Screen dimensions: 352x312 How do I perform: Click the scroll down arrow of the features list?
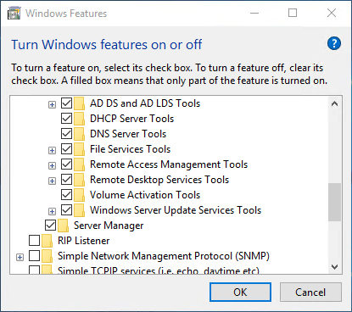(335, 266)
